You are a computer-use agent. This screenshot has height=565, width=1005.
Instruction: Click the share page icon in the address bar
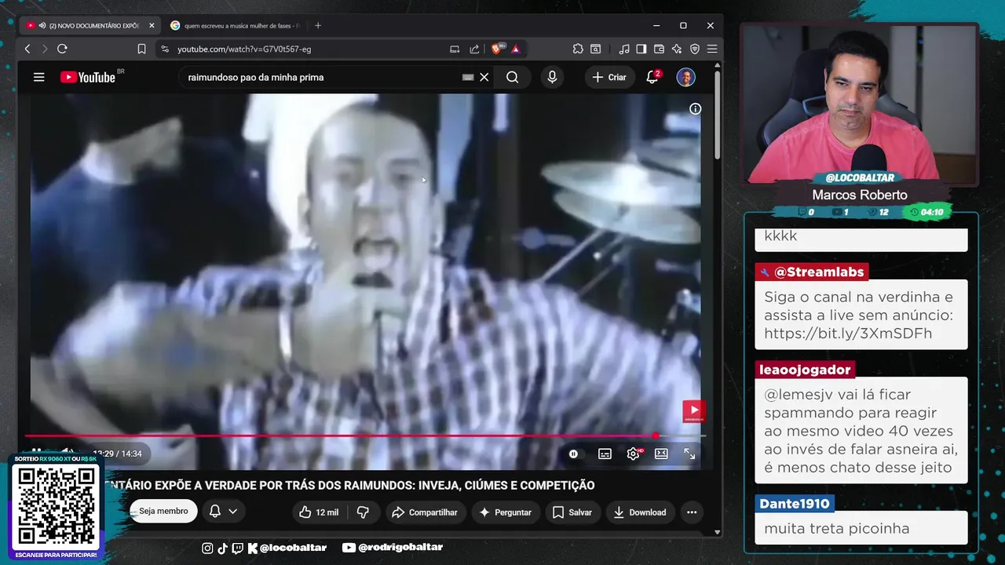[x=474, y=49]
